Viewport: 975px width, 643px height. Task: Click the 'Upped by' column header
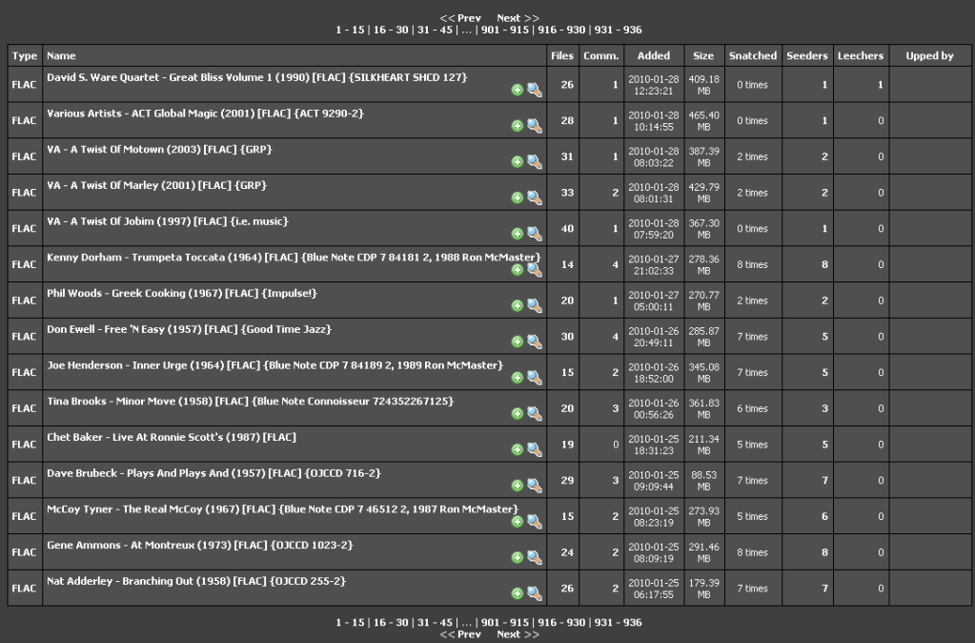point(929,56)
